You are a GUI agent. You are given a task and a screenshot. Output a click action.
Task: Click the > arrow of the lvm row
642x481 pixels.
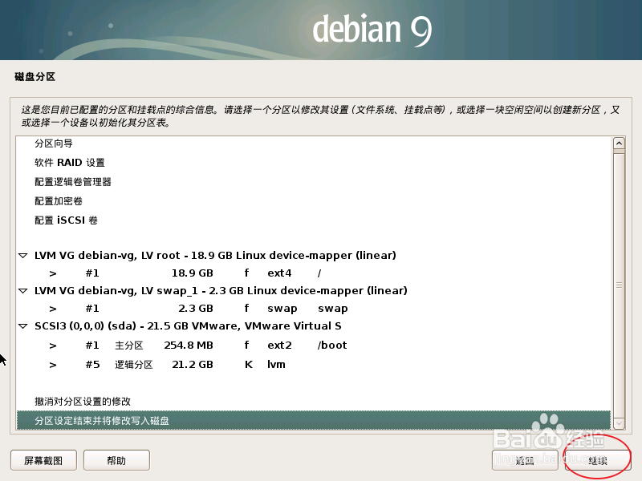click(53, 365)
